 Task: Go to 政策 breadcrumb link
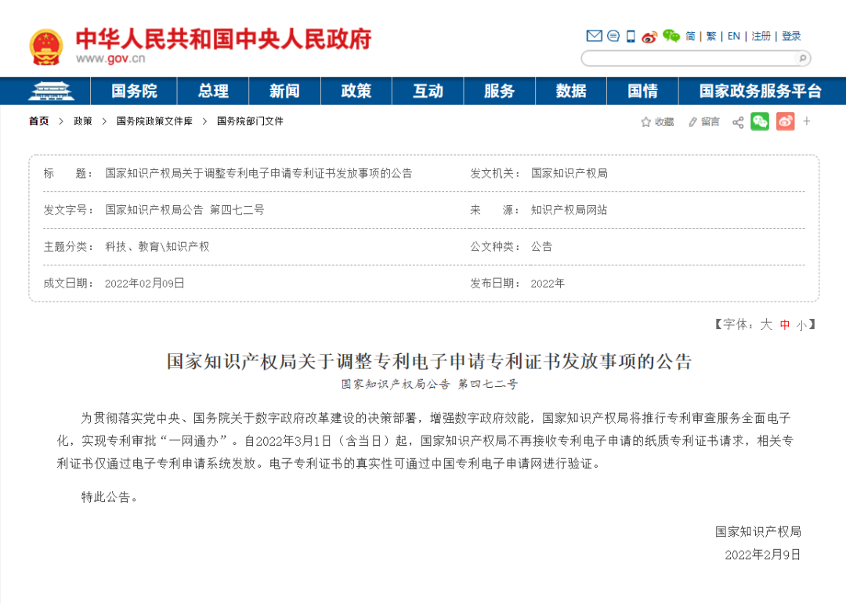[x=82, y=121]
